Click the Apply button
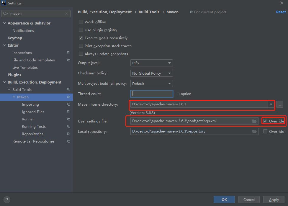 pos(274,200)
